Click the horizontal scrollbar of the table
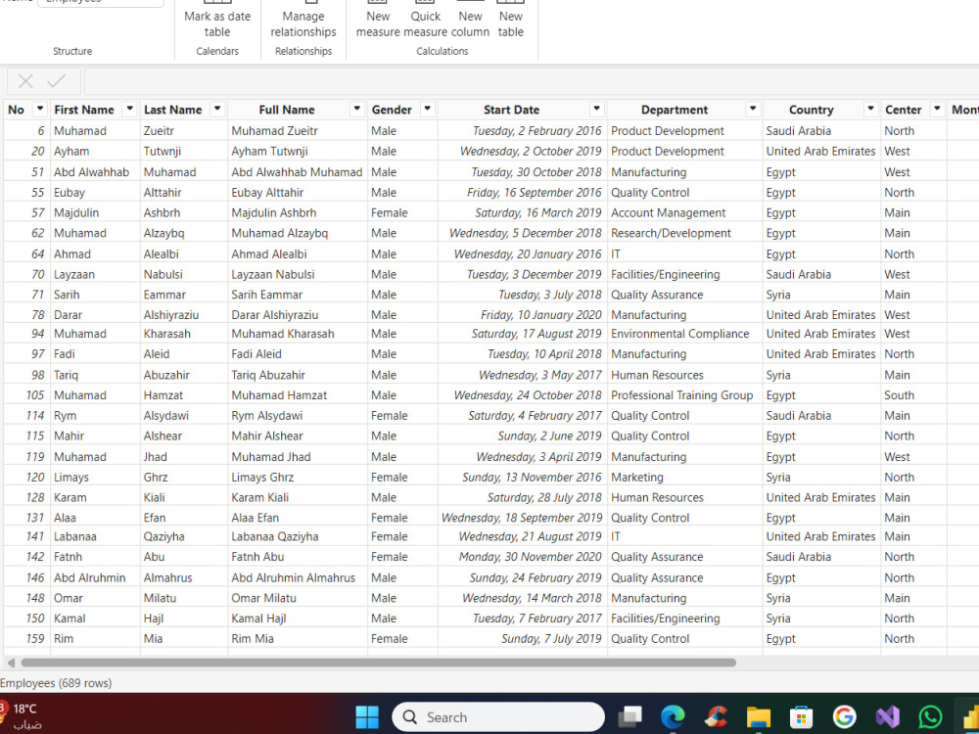This screenshot has height=734, width=979. coord(378,663)
